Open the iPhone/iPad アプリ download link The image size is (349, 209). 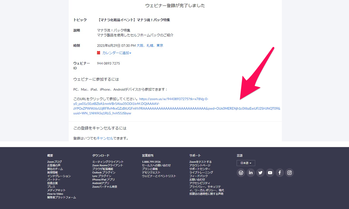click(104, 180)
